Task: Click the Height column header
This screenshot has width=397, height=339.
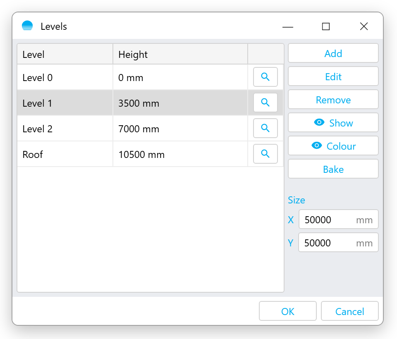Action: pyautogui.click(x=180, y=54)
